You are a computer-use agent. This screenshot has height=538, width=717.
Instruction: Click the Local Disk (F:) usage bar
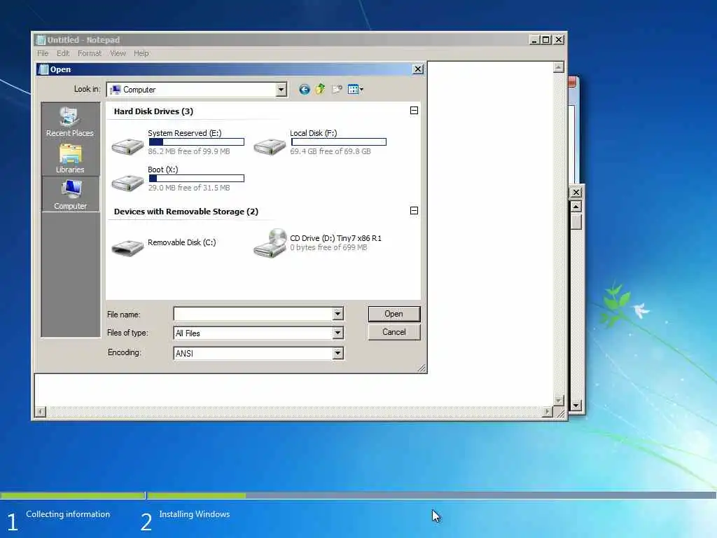point(339,142)
